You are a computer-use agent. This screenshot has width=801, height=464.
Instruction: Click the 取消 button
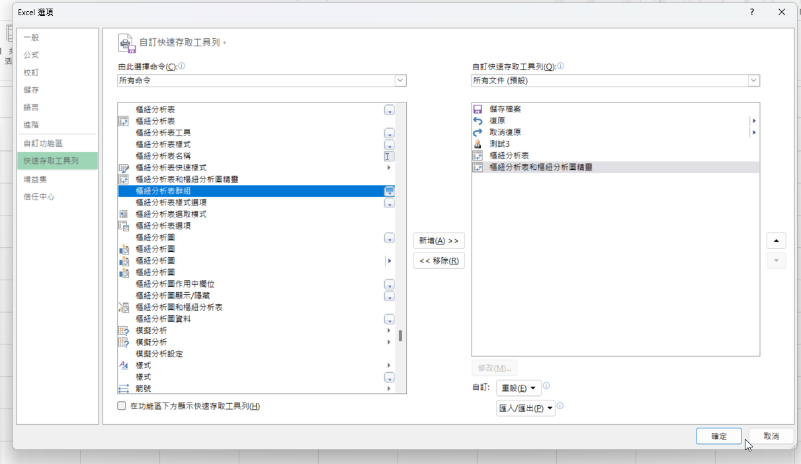(771, 436)
